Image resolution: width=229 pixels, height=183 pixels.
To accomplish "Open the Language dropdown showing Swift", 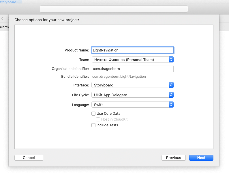I will click(x=133, y=105).
